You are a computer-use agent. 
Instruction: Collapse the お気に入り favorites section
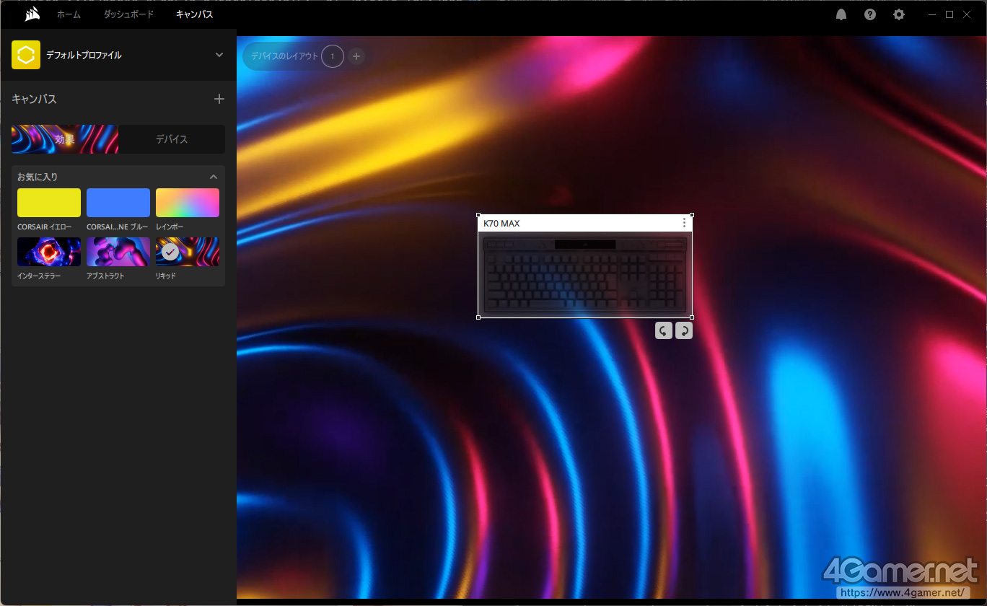tap(214, 177)
